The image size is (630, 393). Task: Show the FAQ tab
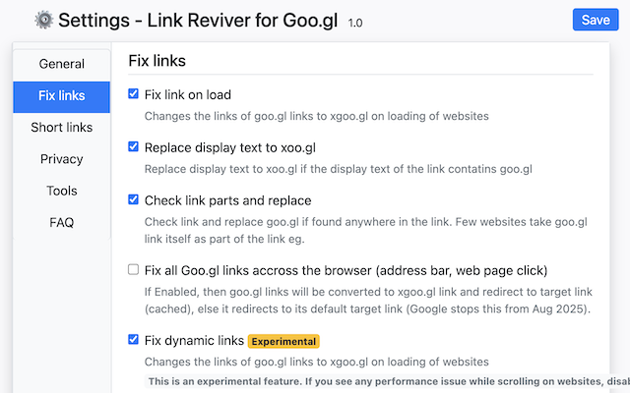pyautogui.click(x=61, y=222)
